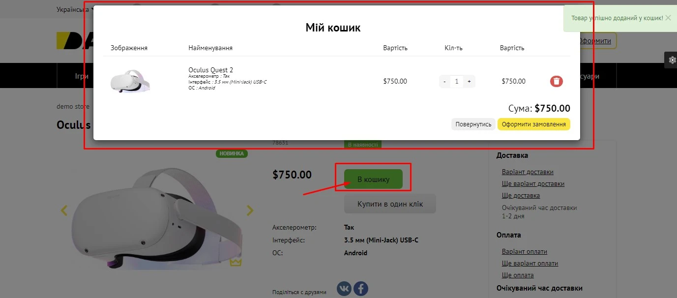Click the Повернутись button

pos(473,124)
